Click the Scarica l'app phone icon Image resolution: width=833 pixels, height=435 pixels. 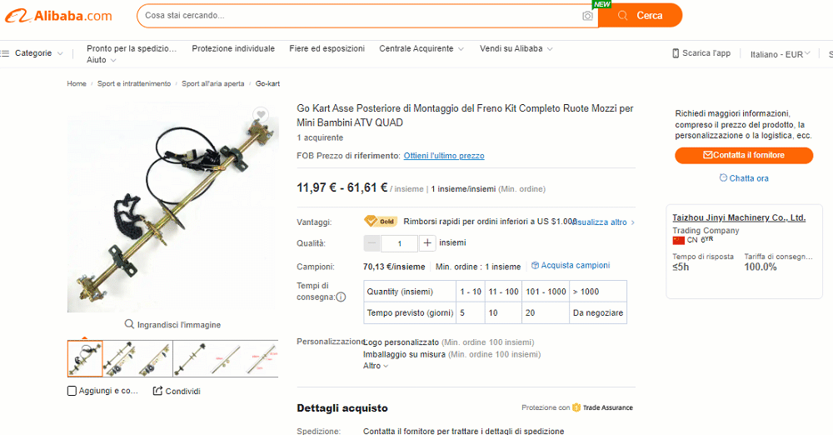[x=676, y=53]
